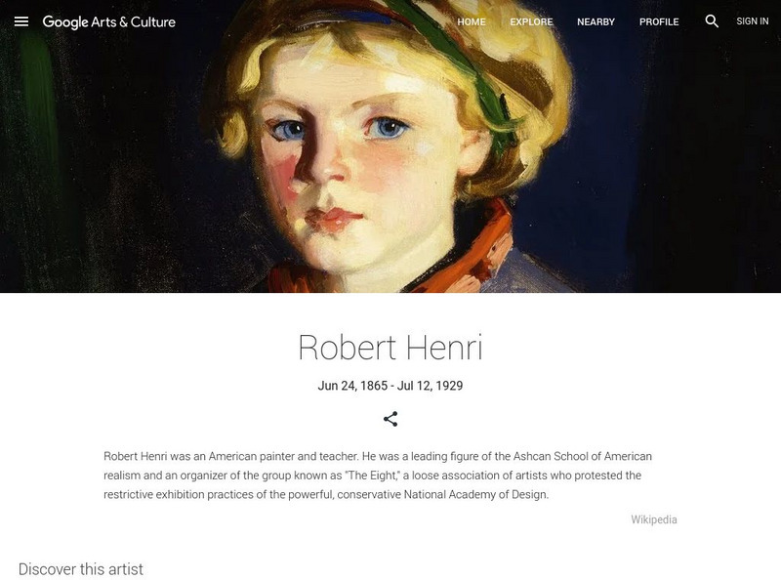Select the artist name 'Robert Henri'

click(390, 350)
